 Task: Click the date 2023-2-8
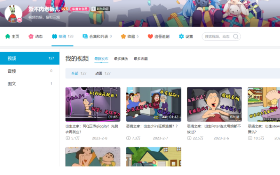[x=100, y=138]
